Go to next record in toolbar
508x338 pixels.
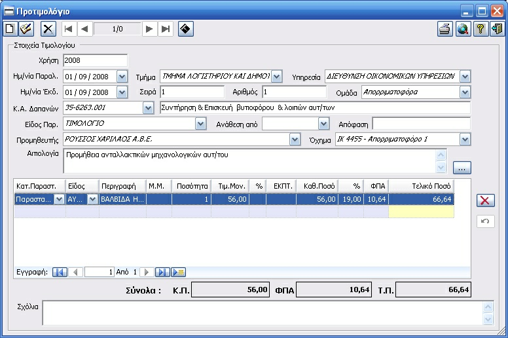tap(149, 29)
